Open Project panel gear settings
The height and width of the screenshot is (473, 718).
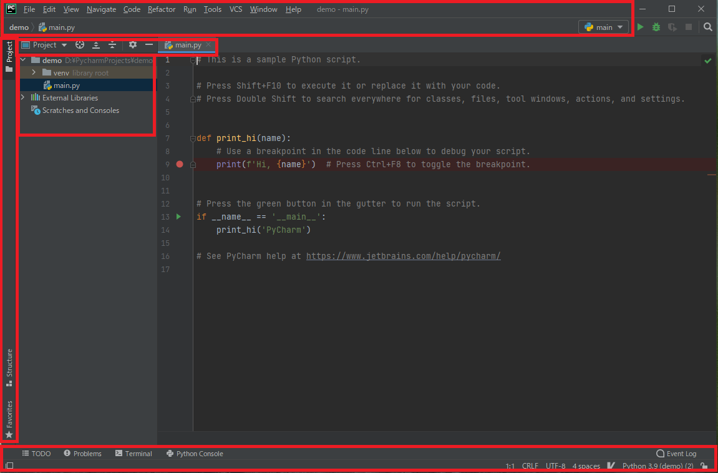(133, 45)
